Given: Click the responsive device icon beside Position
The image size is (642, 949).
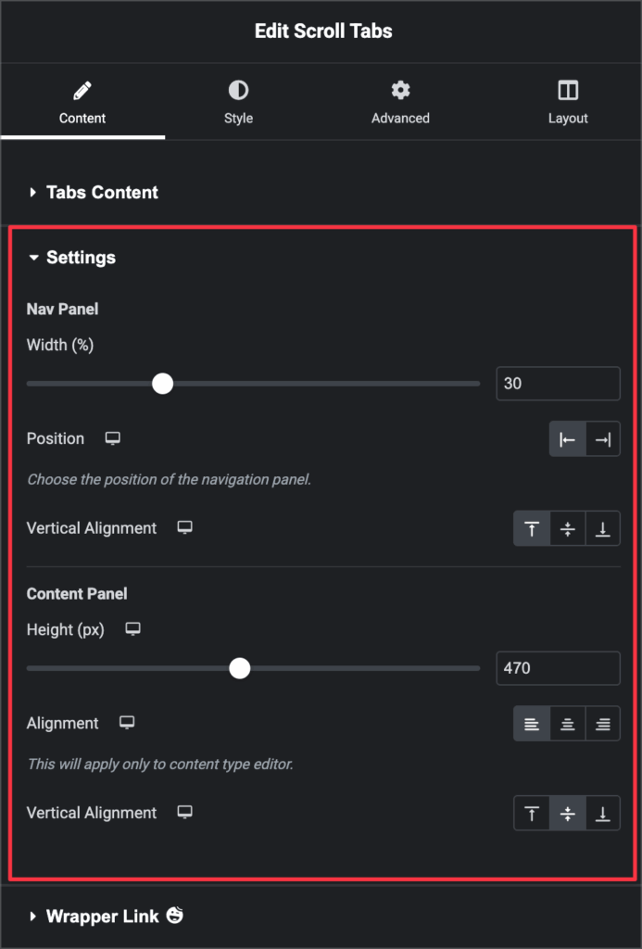Looking at the screenshot, I should (112, 438).
